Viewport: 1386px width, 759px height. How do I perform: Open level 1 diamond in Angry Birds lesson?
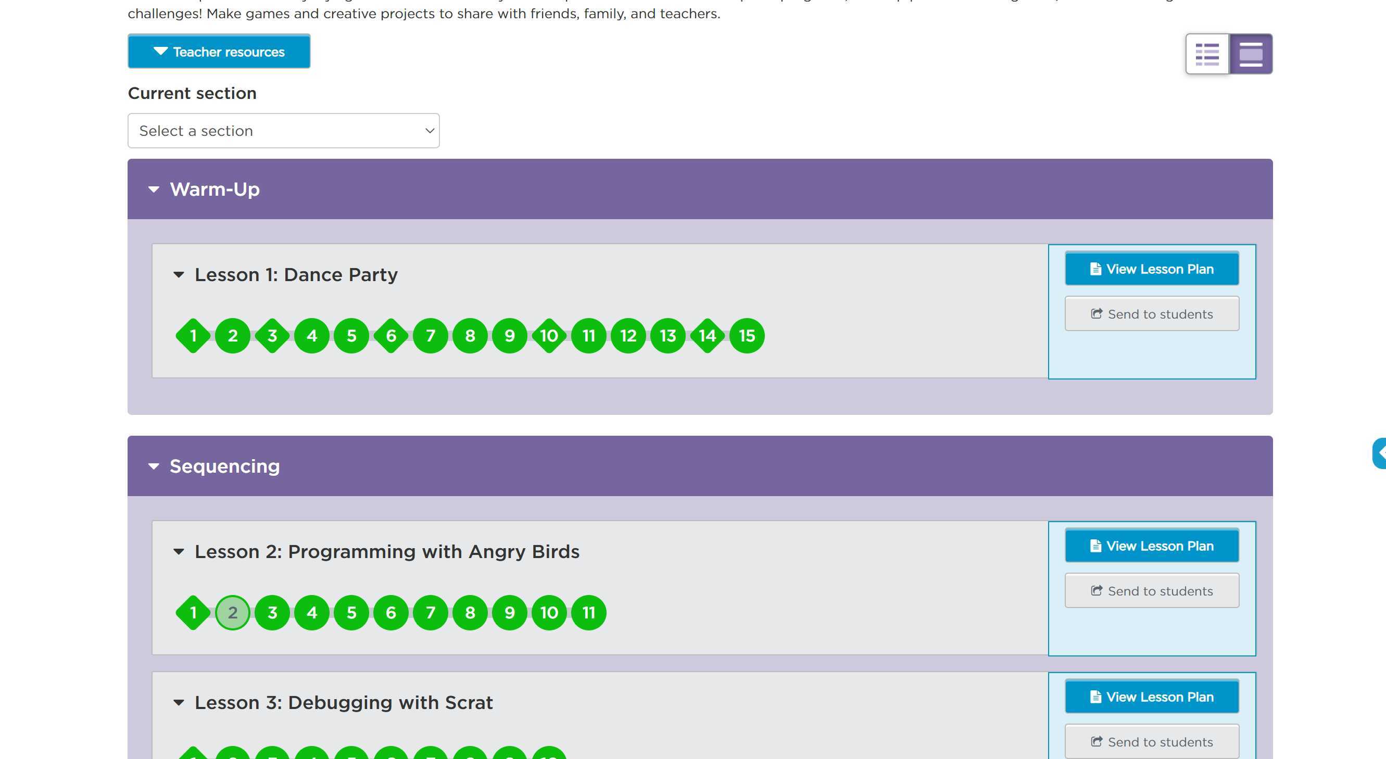click(193, 612)
